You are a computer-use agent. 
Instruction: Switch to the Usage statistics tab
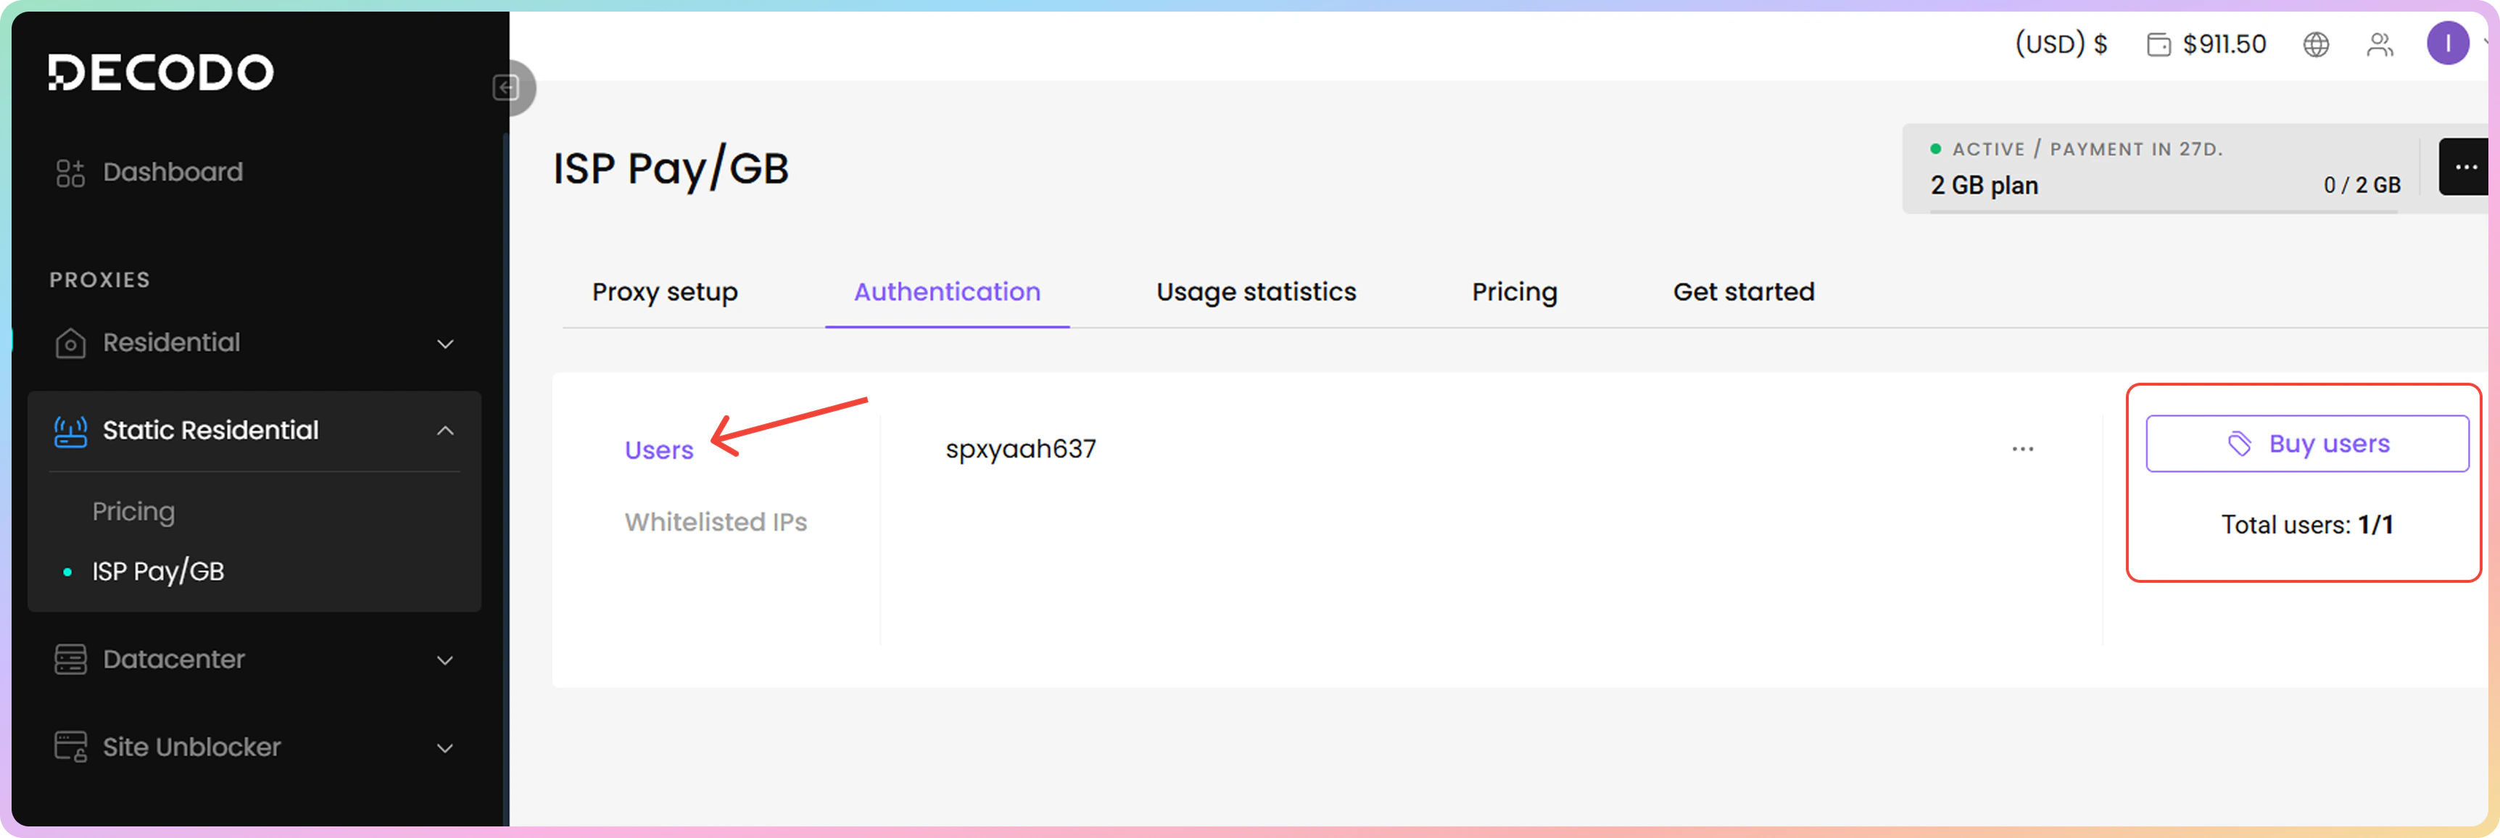[1256, 292]
